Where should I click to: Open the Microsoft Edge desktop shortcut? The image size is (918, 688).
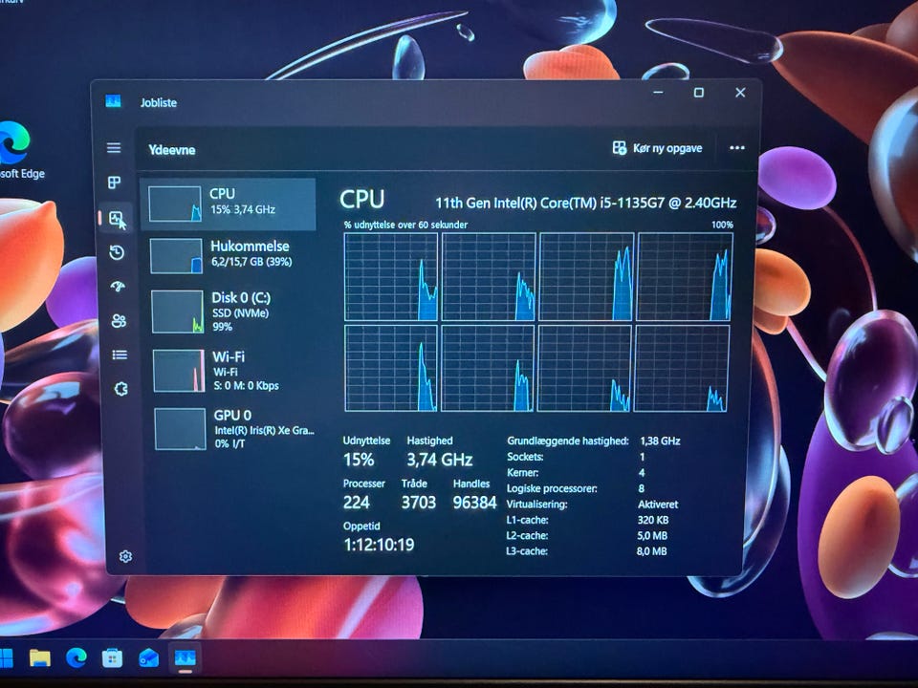[17, 150]
